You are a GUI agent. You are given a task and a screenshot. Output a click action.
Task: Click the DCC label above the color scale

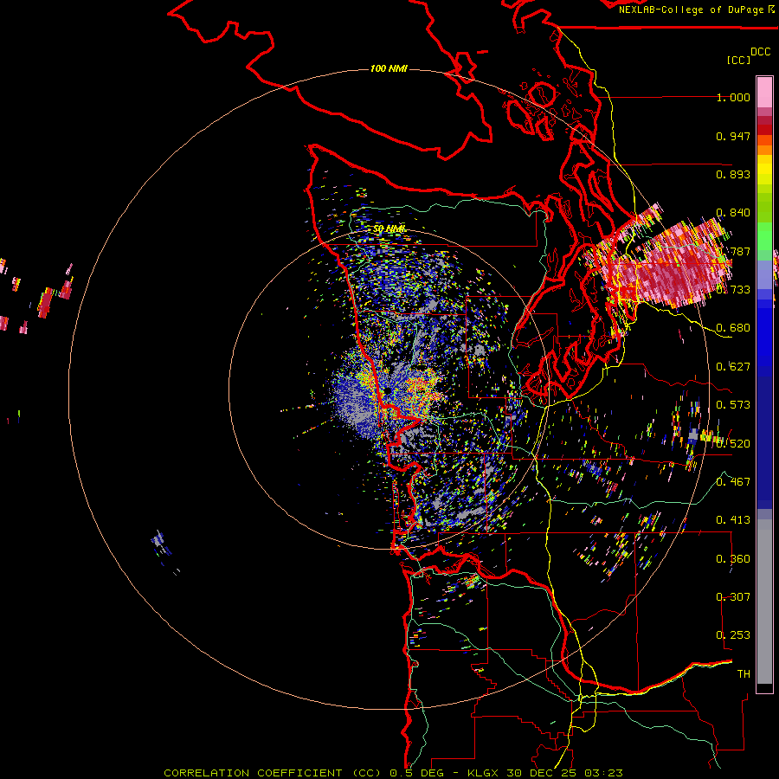point(760,52)
